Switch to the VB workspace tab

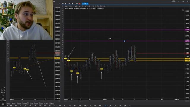(45, 106)
